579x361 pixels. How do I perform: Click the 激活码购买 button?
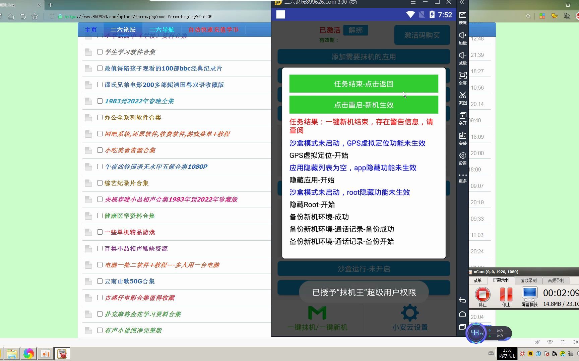click(x=422, y=35)
